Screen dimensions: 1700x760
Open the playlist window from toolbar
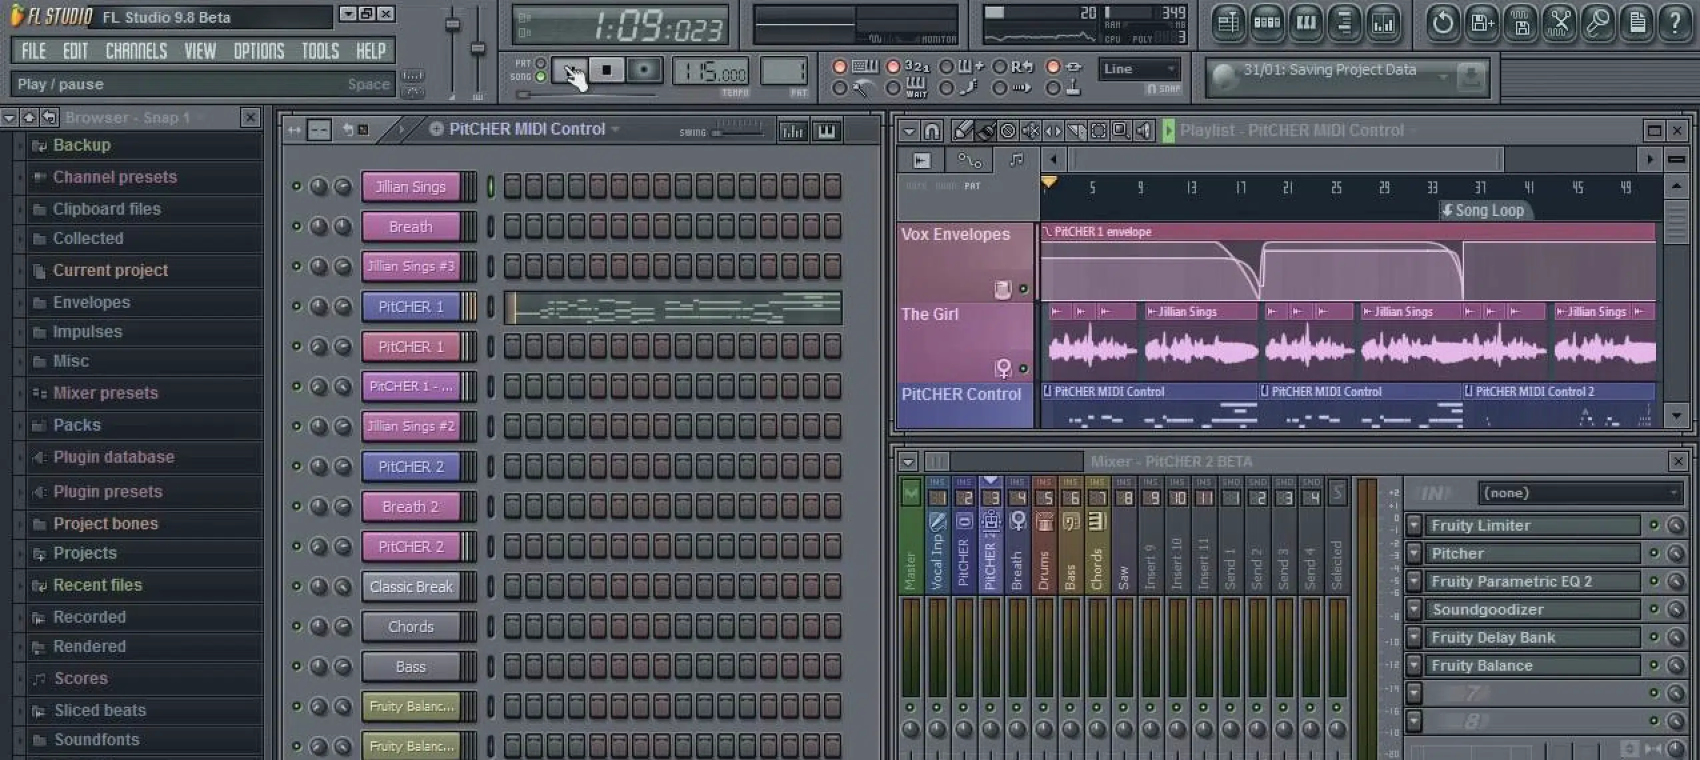[x=1228, y=24]
